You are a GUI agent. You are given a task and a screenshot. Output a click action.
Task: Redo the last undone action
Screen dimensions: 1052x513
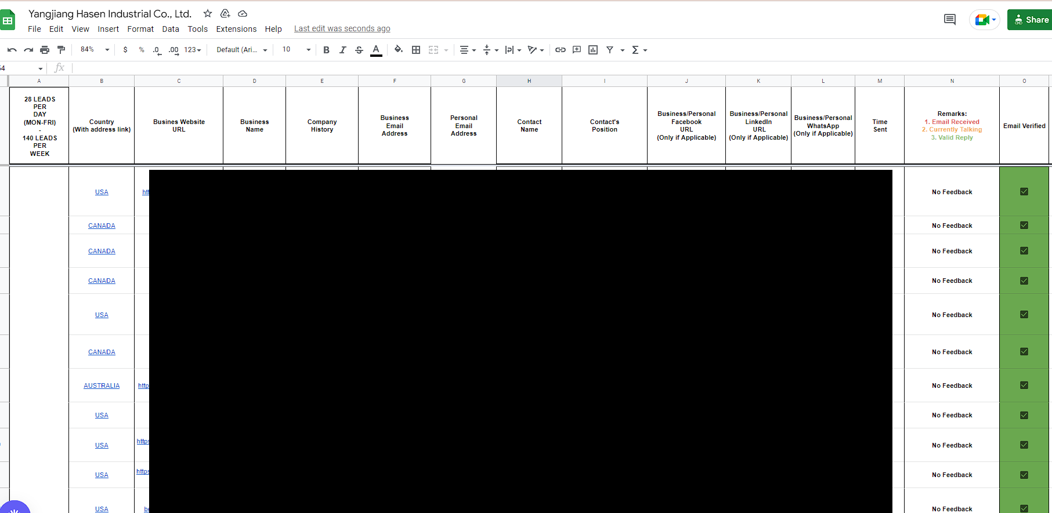point(28,50)
